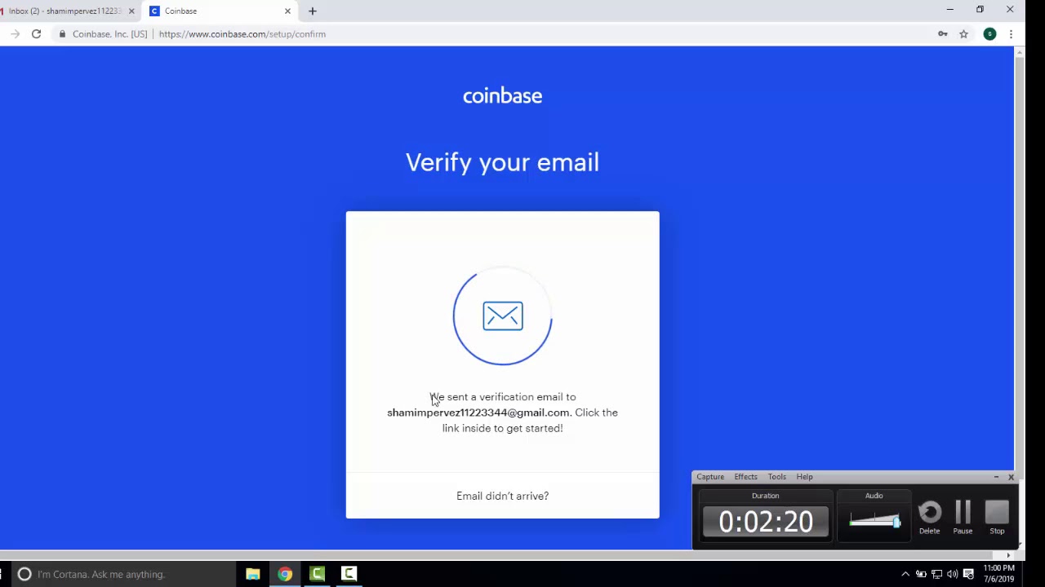The width and height of the screenshot is (1045, 587).
Task: Switch to the Gmail Inbox tab
Action: [65, 11]
